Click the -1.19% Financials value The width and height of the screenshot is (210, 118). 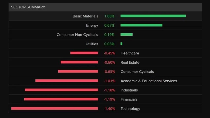[x=109, y=99]
